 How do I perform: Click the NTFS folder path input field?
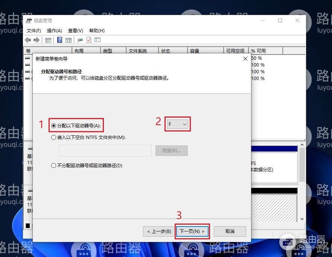tap(105, 151)
